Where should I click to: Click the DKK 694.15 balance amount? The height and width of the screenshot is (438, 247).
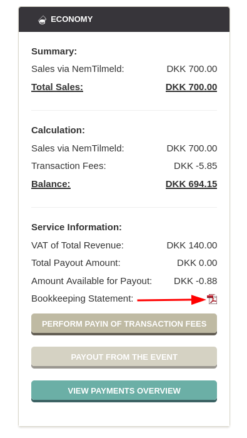(x=191, y=184)
